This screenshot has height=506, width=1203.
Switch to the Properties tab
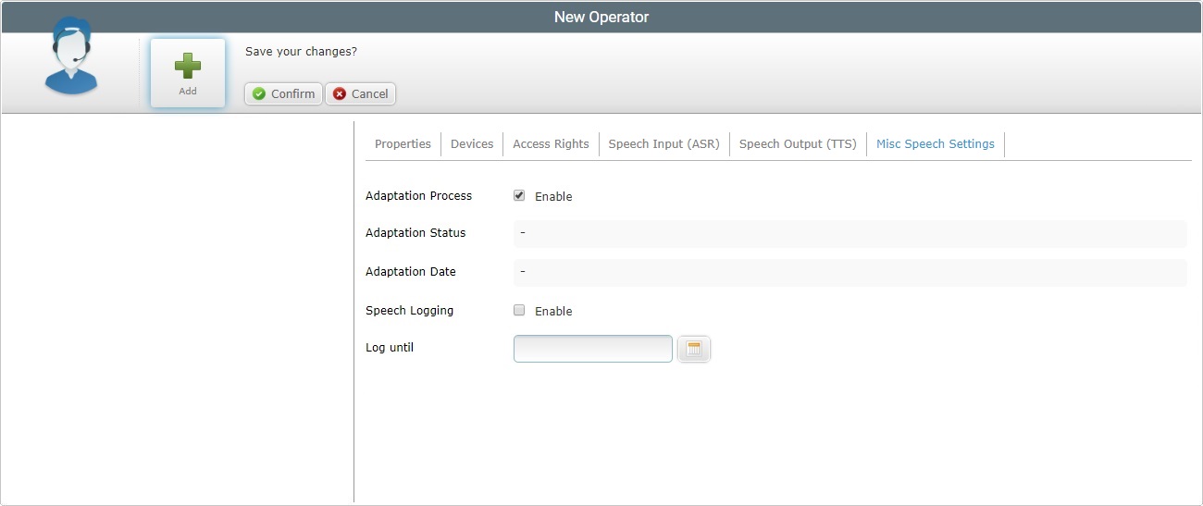point(403,143)
